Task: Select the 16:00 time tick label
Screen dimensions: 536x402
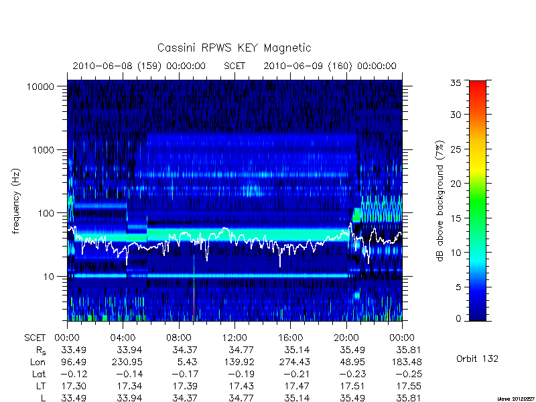Action: coord(291,338)
